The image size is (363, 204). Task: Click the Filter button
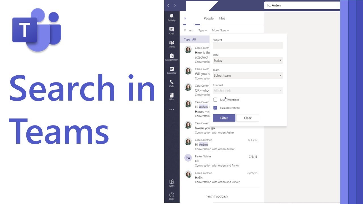pos(224,118)
